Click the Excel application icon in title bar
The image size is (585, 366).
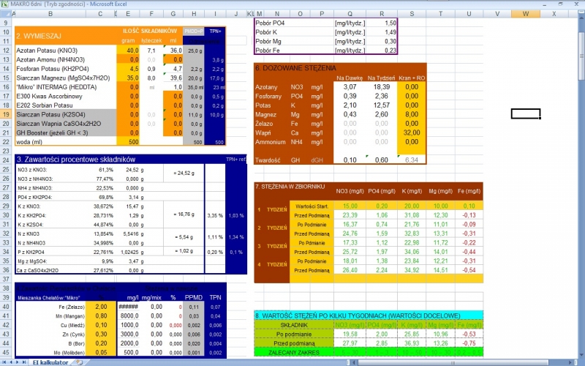[x=4, y=4]
